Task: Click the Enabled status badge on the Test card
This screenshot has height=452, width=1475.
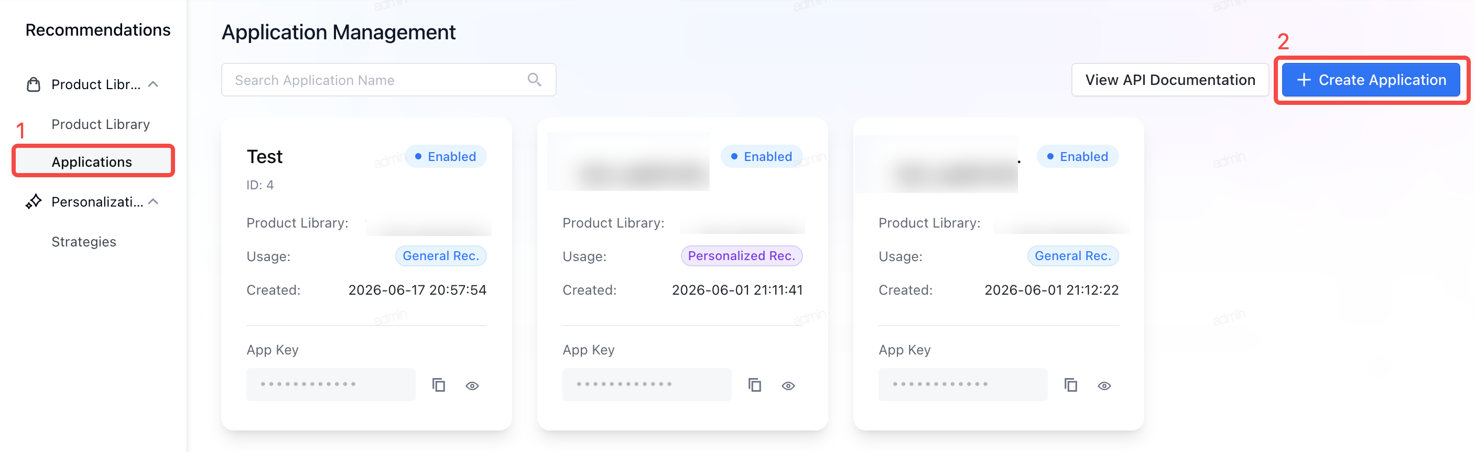Action: point(446,156)
